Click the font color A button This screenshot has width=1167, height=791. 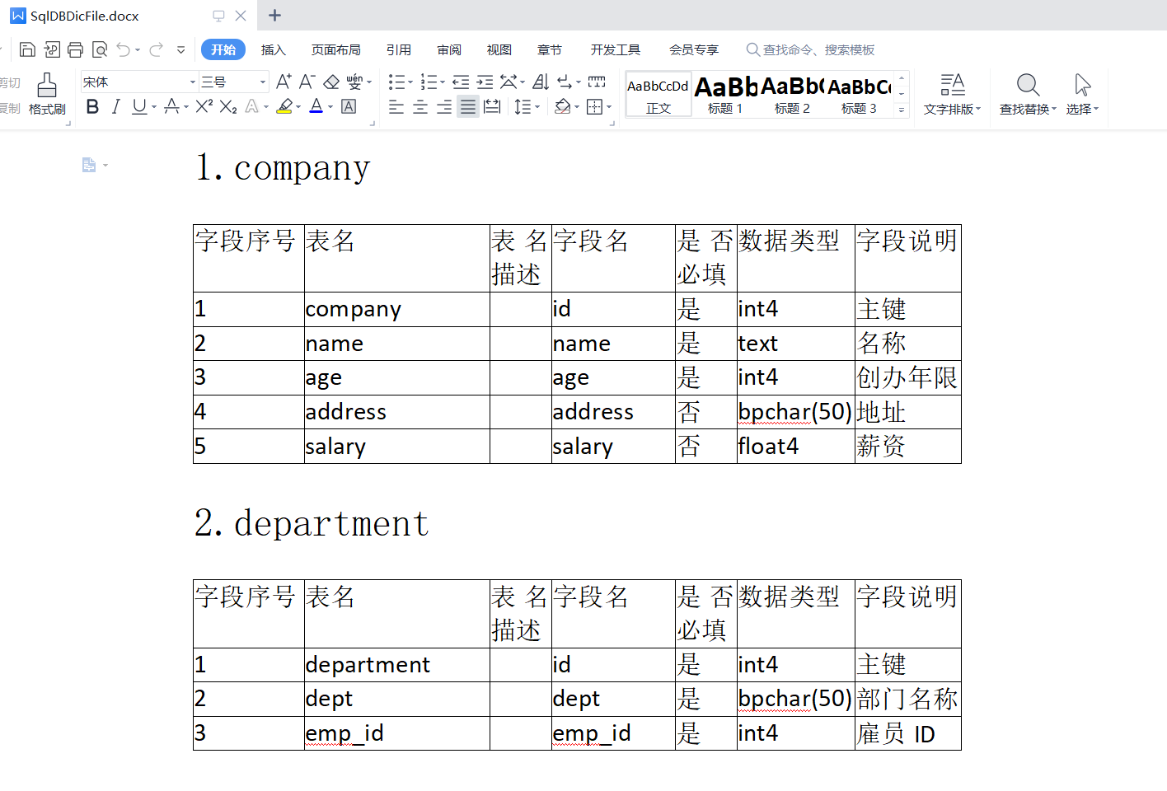click(x=316, y=106)
